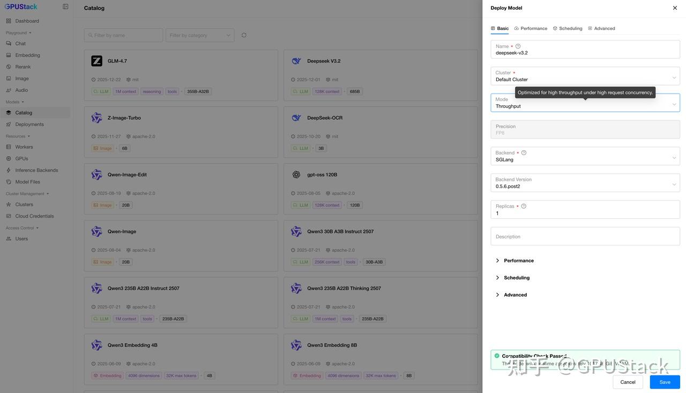Click the Replicas help question icon
Screen dimensions: 686x393
(x=524, y=206)
